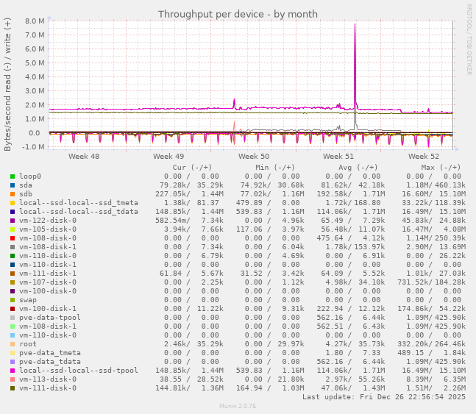Click the navy vm-110-disk-1 swatch

point(13,265)
